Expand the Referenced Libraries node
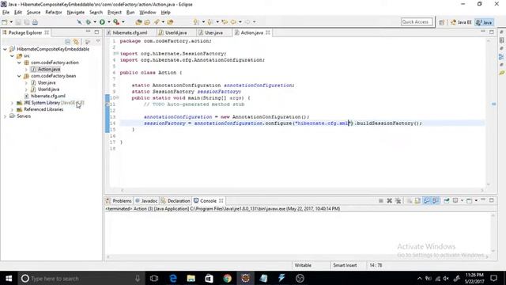This screenshot has width=506, height=285. [x=13, y=109]
